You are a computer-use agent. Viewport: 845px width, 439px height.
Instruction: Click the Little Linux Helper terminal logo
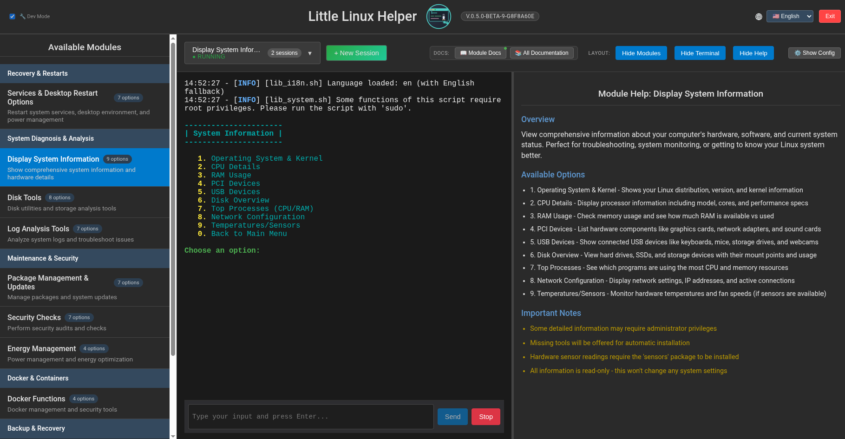click(439, 16)
